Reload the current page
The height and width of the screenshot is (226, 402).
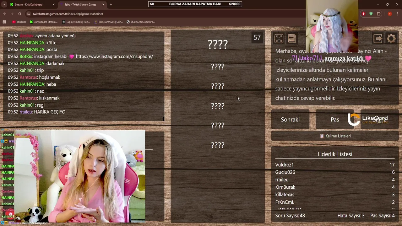coord(19,14)
